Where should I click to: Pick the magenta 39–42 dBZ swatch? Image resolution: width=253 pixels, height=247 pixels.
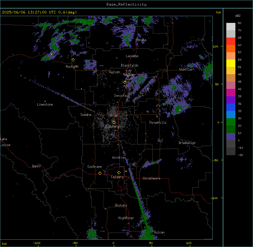point(231,92)
